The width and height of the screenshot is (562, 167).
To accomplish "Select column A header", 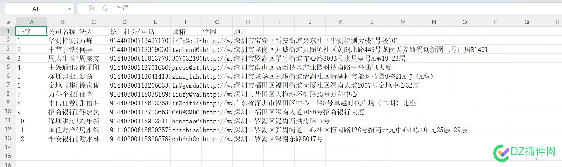I will [32, 22].
